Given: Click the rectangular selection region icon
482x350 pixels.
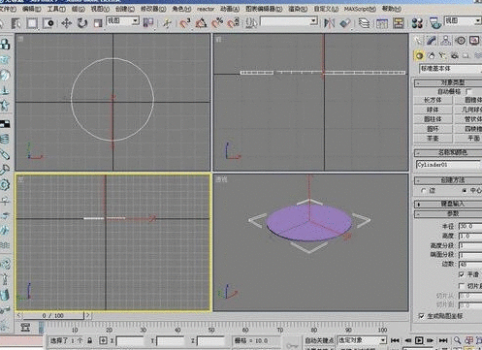Looking at the screenshot, I should coord(32,23).
